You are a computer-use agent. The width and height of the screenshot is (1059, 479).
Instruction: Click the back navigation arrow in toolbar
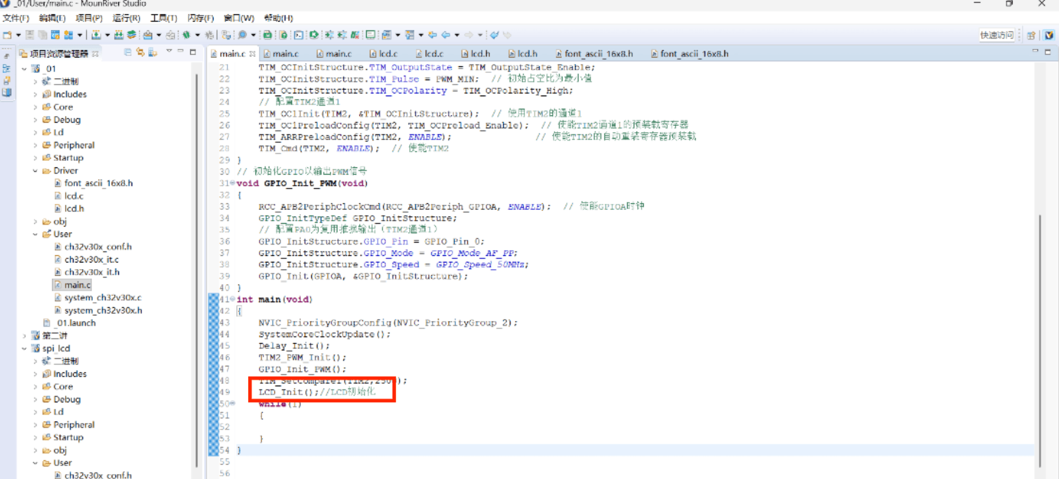[x=445, y=35]
